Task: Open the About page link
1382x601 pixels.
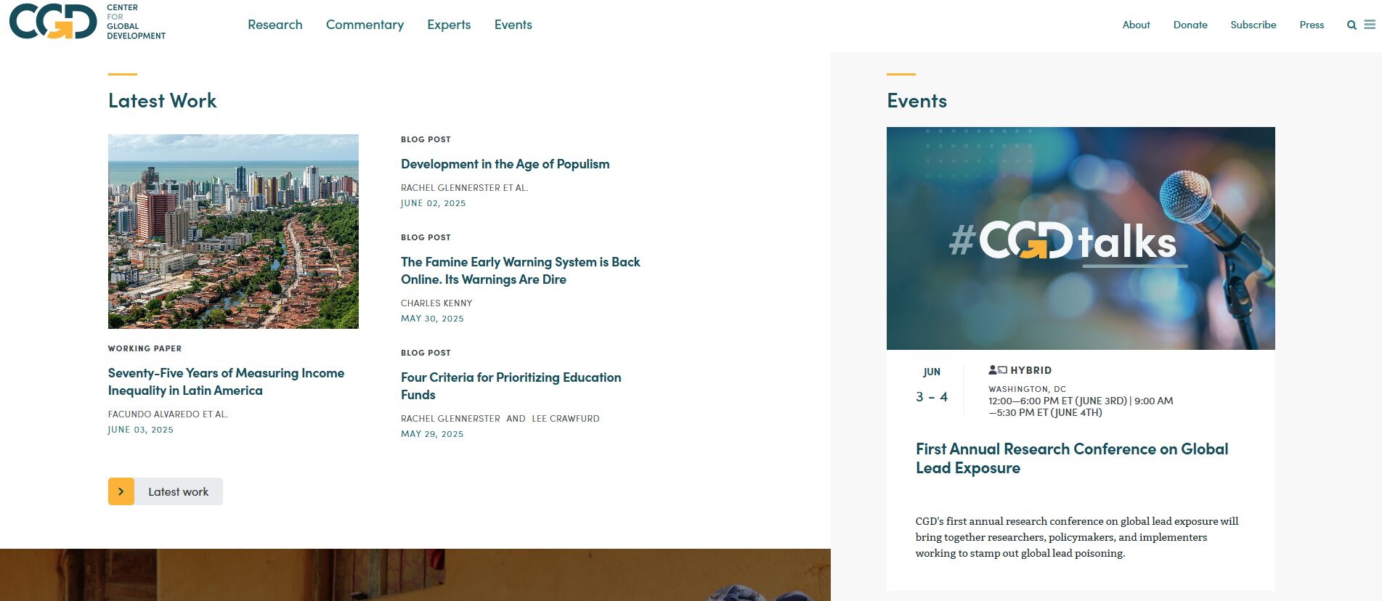Action: point(1135,25)
